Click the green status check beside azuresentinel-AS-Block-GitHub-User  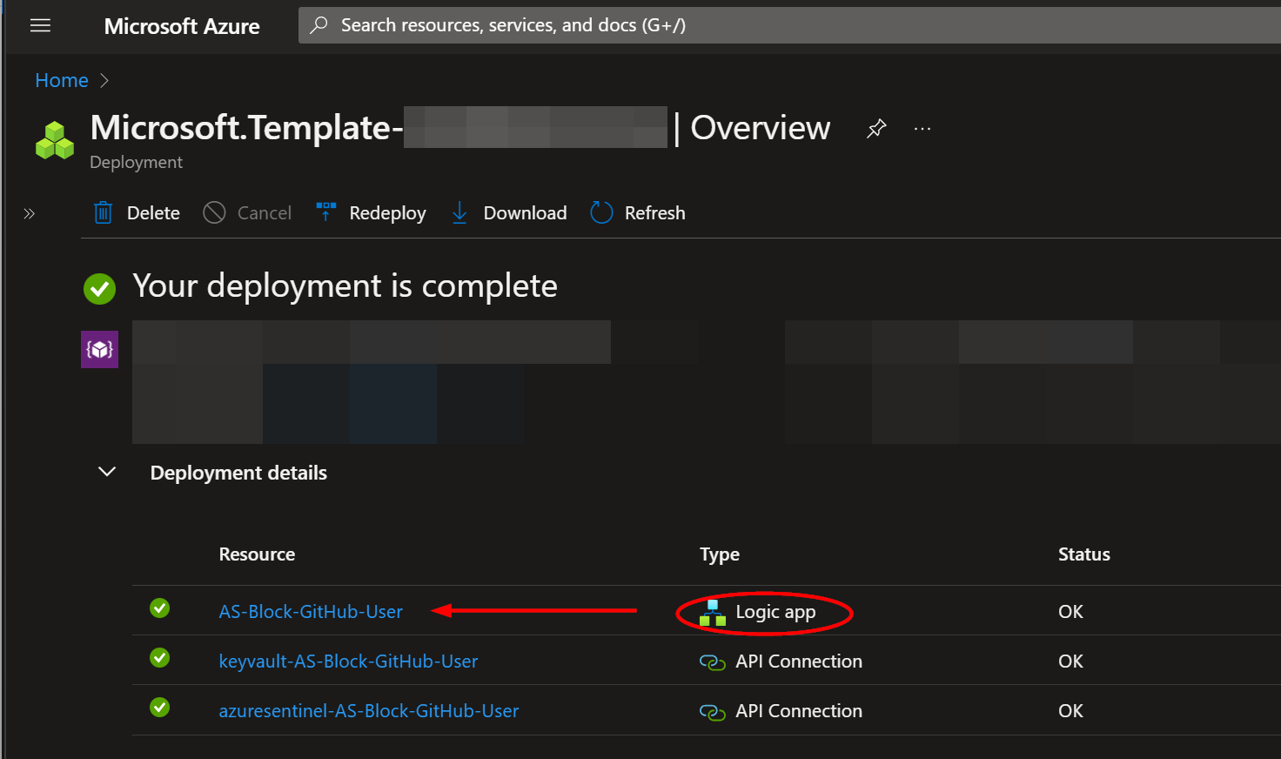[159, 708]
